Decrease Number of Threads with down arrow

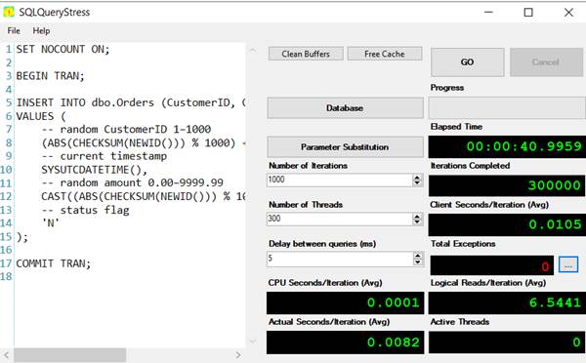417,222
